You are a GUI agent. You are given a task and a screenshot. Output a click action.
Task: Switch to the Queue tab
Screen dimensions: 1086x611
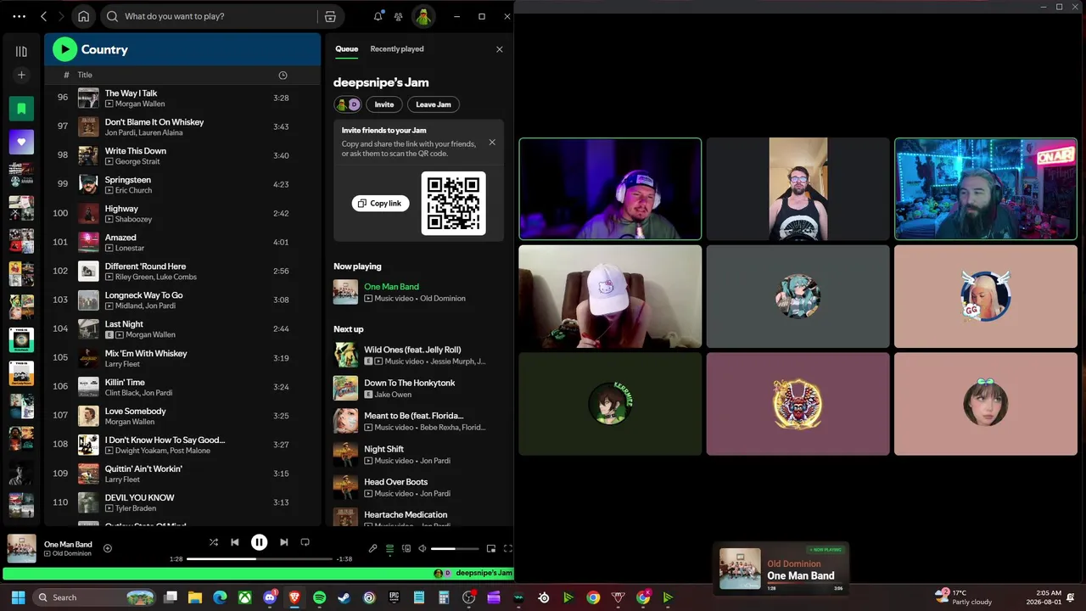tap(346, 49)
